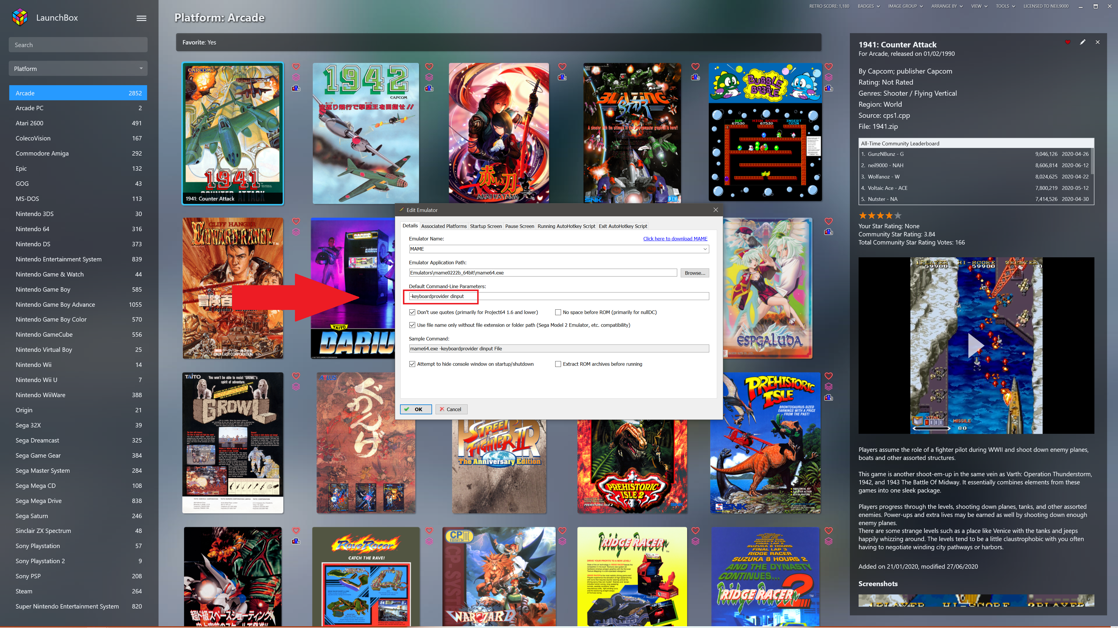Click the controller badge beside Akai Katana cover

(562, 78)
